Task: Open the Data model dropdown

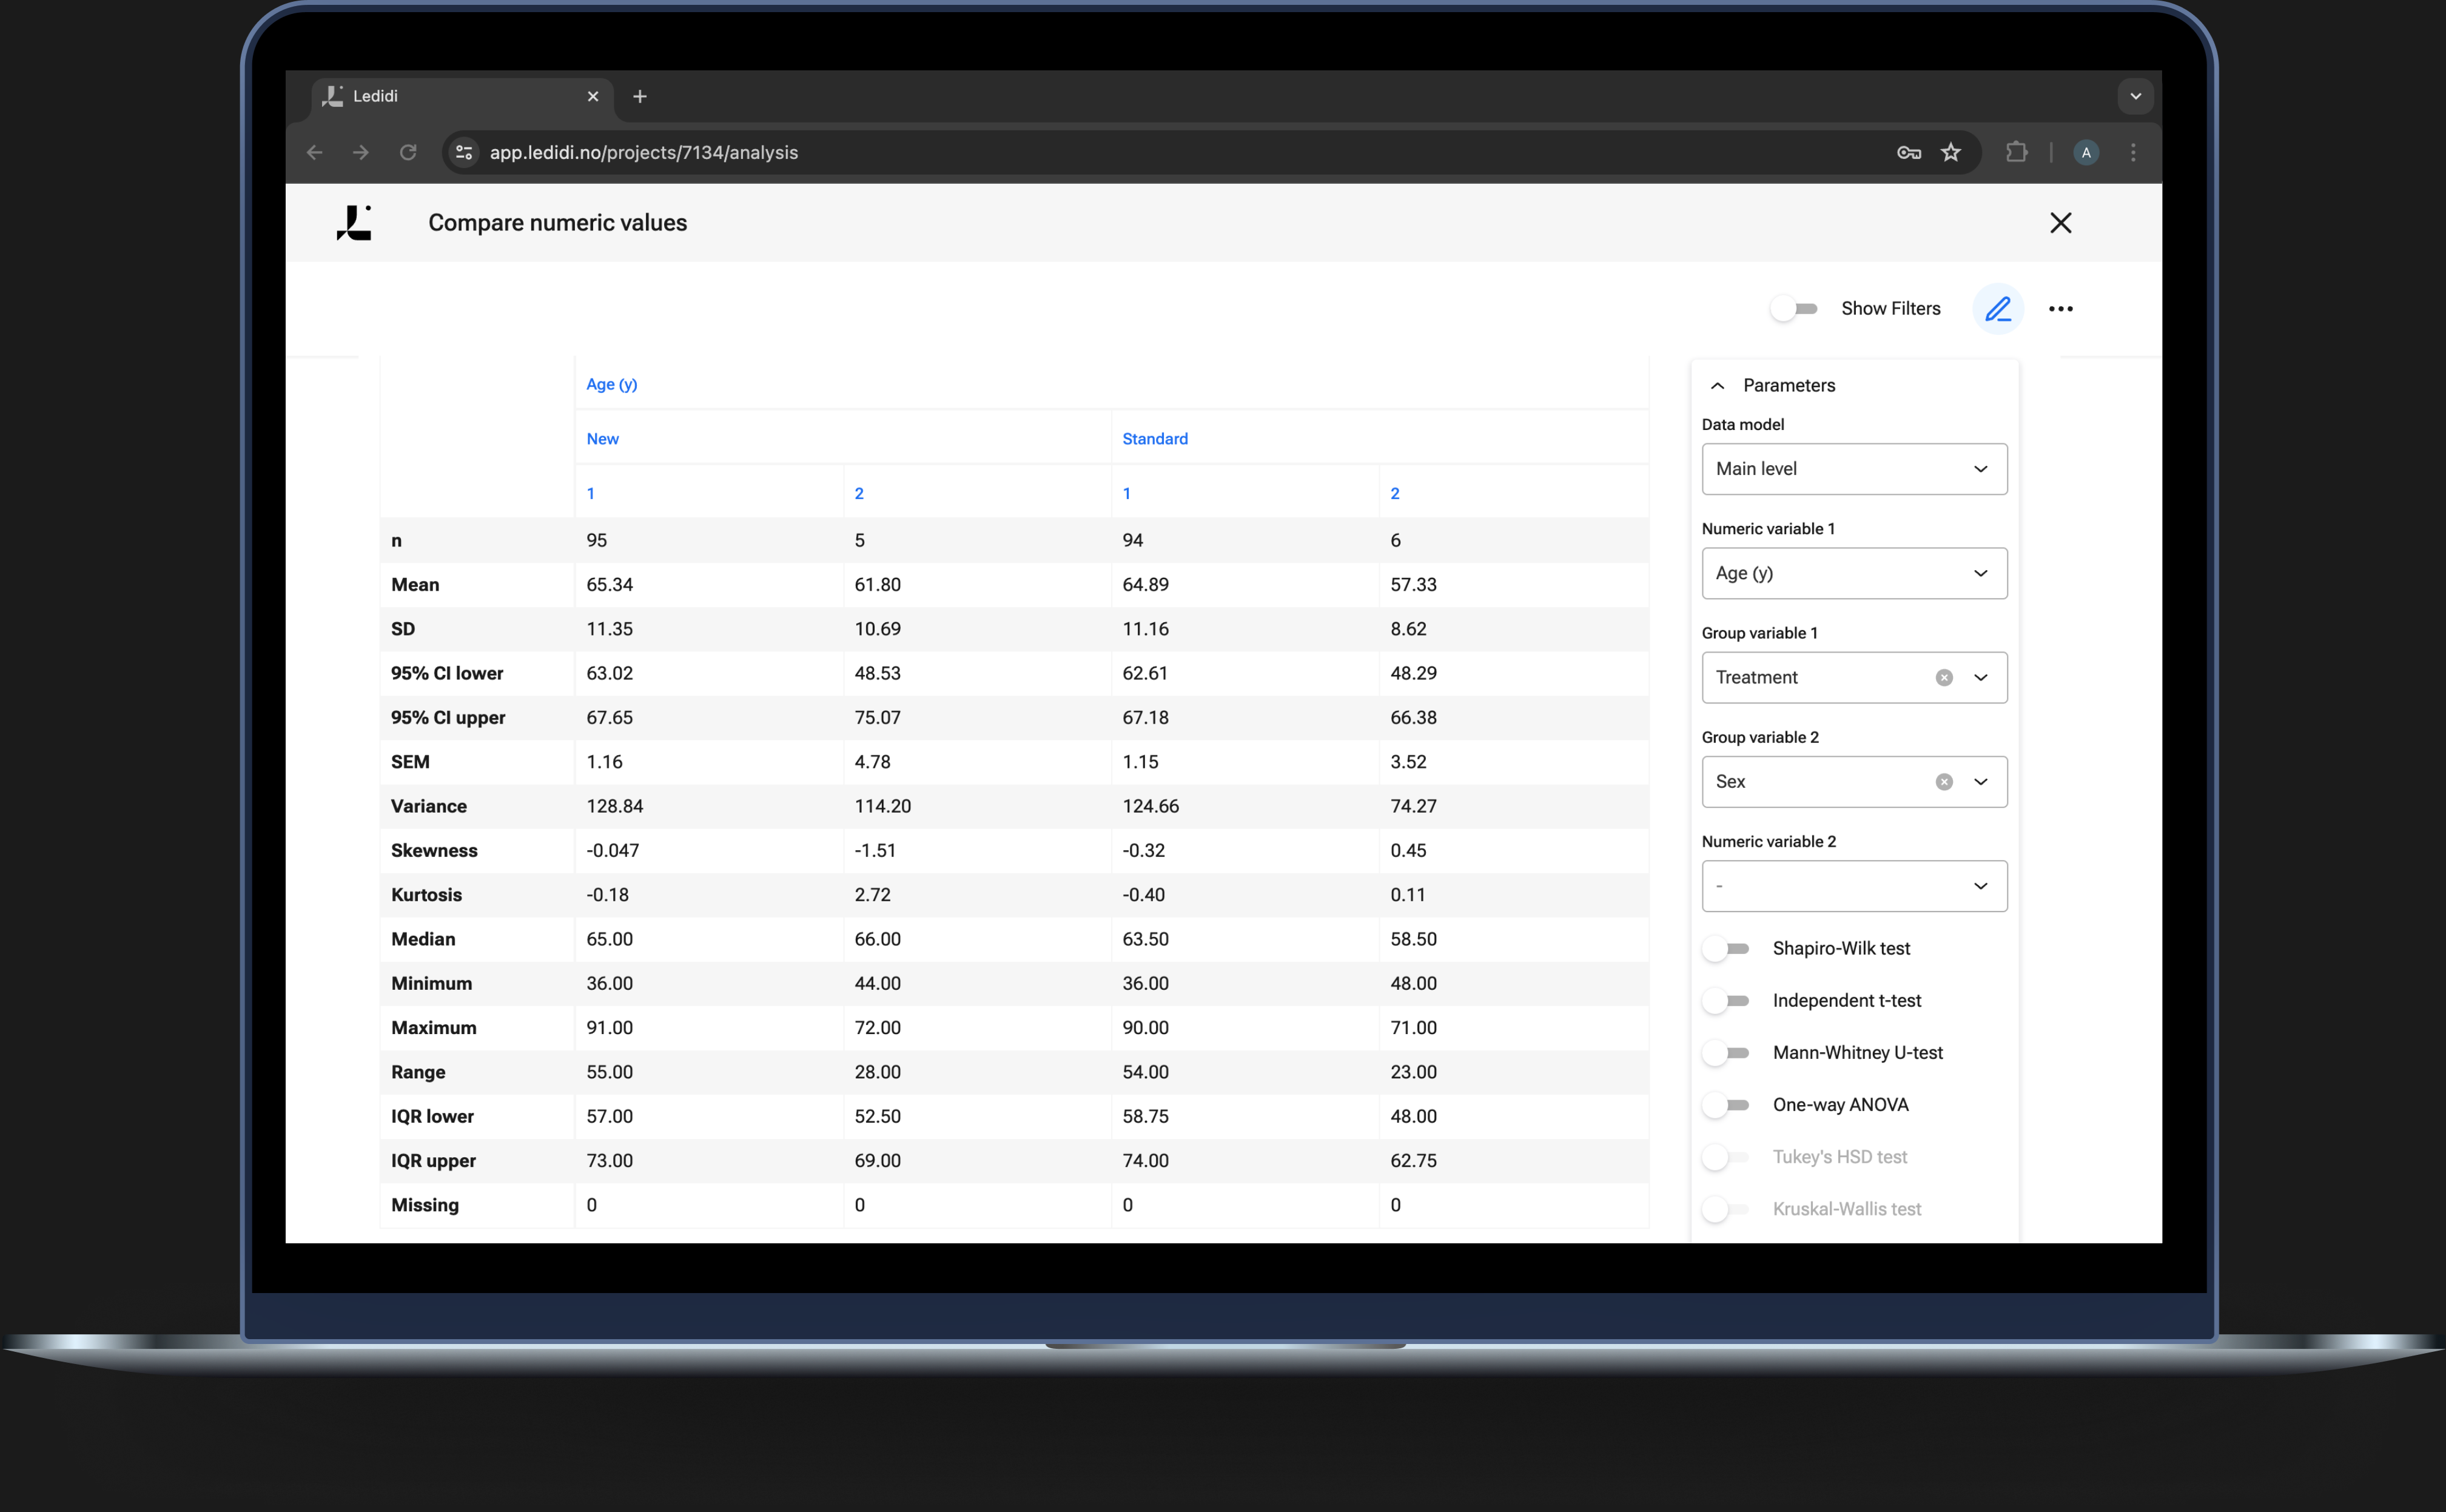Action: pos(1853,468)
